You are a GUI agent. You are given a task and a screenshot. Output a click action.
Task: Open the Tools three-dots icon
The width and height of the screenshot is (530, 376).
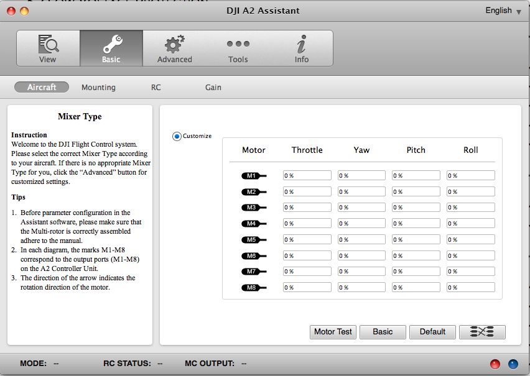(238, 44)
